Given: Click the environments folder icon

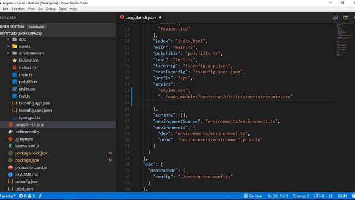Looking at the screenshot, I should pyautogui.click(x=14, y=53).
